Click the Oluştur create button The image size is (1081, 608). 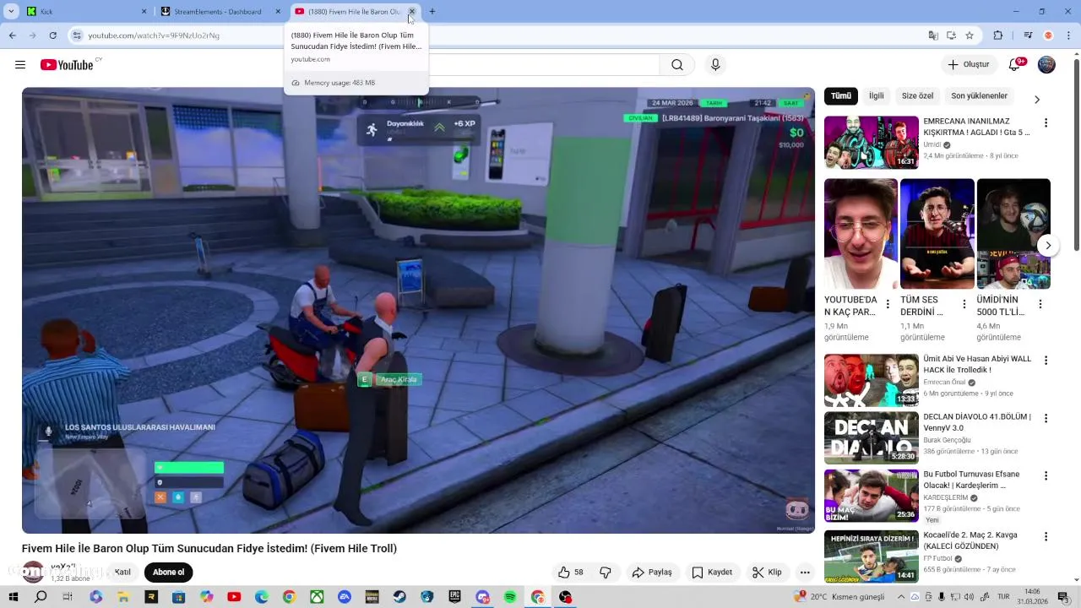coord(969,65)
